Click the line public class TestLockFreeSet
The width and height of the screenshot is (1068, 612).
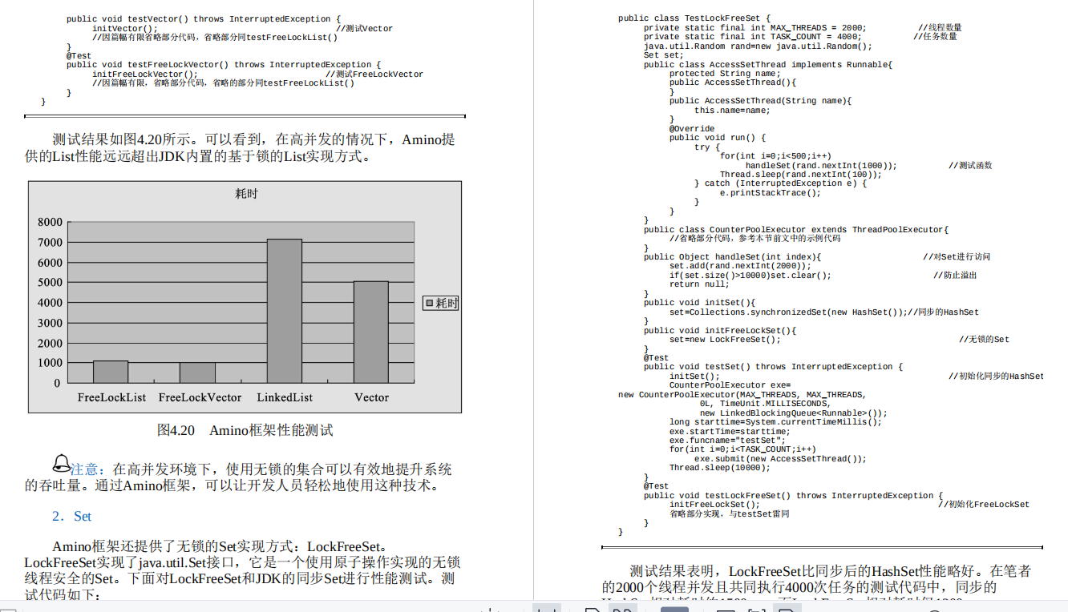694,18
